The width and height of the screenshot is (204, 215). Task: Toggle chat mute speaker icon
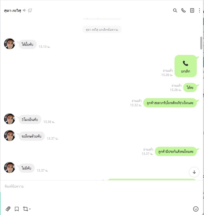coord(24,10)
